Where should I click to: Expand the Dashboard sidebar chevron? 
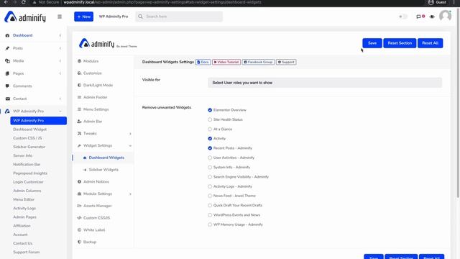pos(60,35)
